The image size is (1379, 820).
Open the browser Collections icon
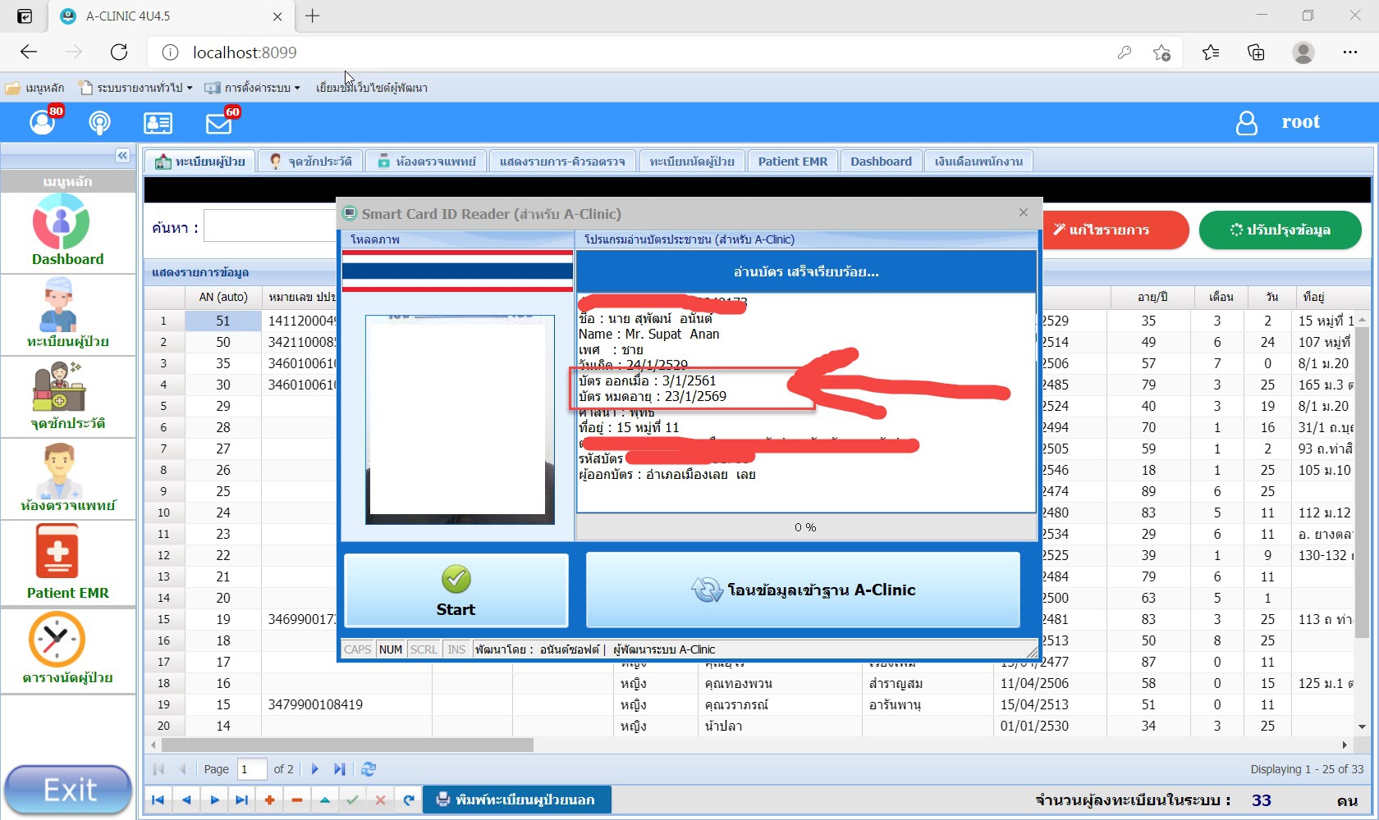click(x=1256, y=52)
